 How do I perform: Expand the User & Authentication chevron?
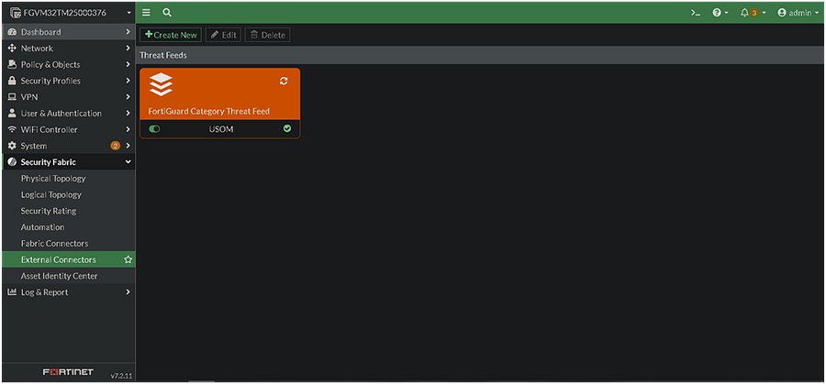pos(128,114)
